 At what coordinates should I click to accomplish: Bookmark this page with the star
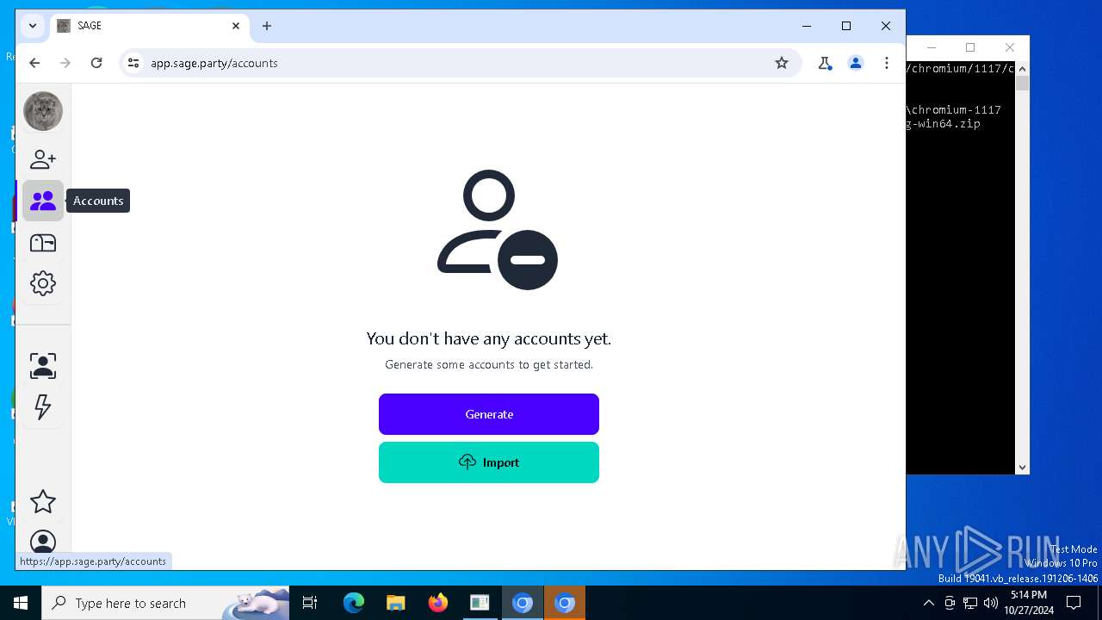click(782, 63)
